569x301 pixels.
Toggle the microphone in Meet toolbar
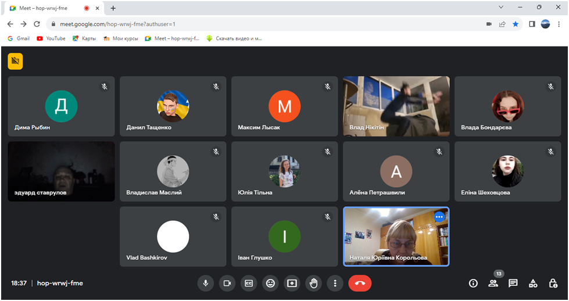(205, 283)
